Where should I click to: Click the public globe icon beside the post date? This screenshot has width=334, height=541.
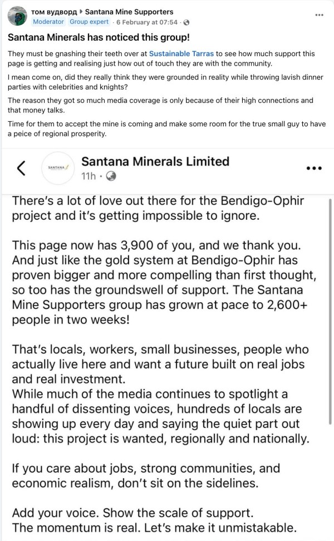pos(186,22)
